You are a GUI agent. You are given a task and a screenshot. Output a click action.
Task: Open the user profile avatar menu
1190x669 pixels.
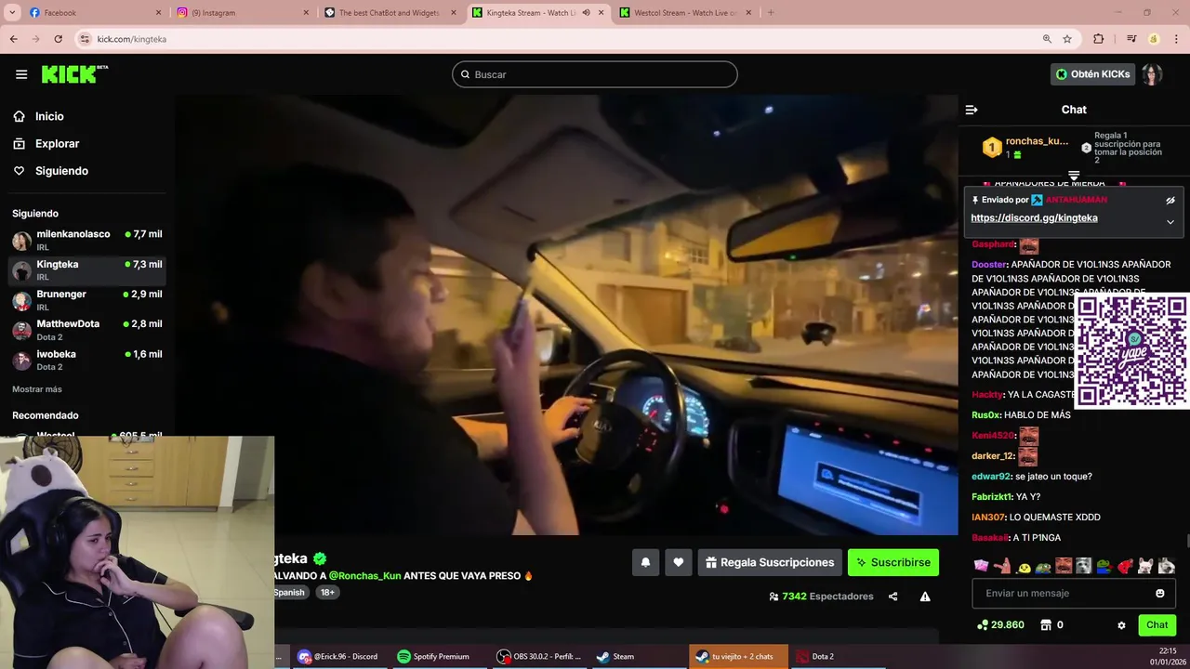1153,74
